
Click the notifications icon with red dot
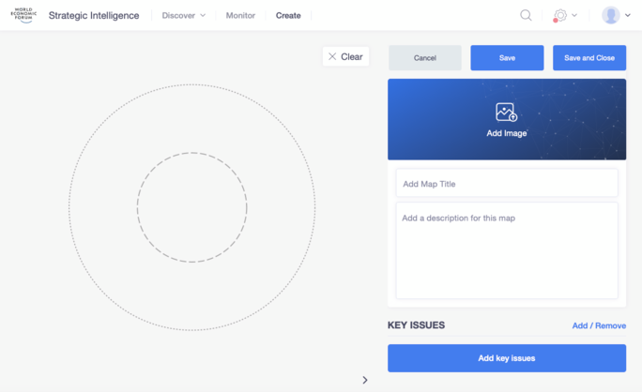559,16
